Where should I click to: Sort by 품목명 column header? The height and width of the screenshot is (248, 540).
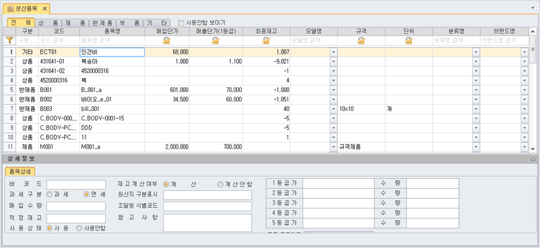(x=112, y=32)
